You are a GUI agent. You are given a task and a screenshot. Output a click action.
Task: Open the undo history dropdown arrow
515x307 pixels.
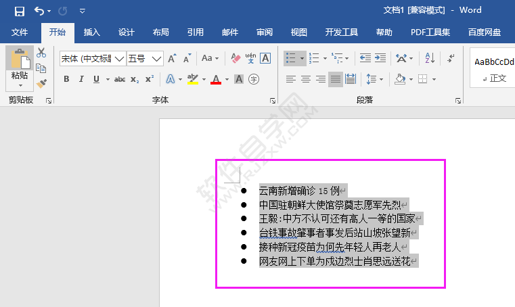click(49, 11)
